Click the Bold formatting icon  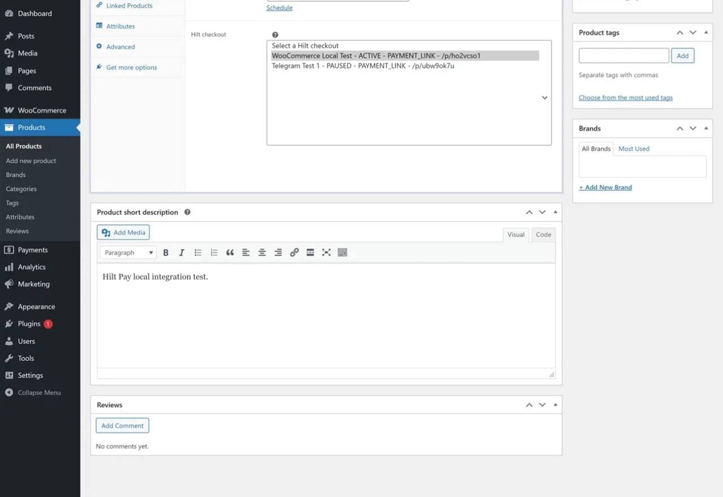click(x=165, y=252)
